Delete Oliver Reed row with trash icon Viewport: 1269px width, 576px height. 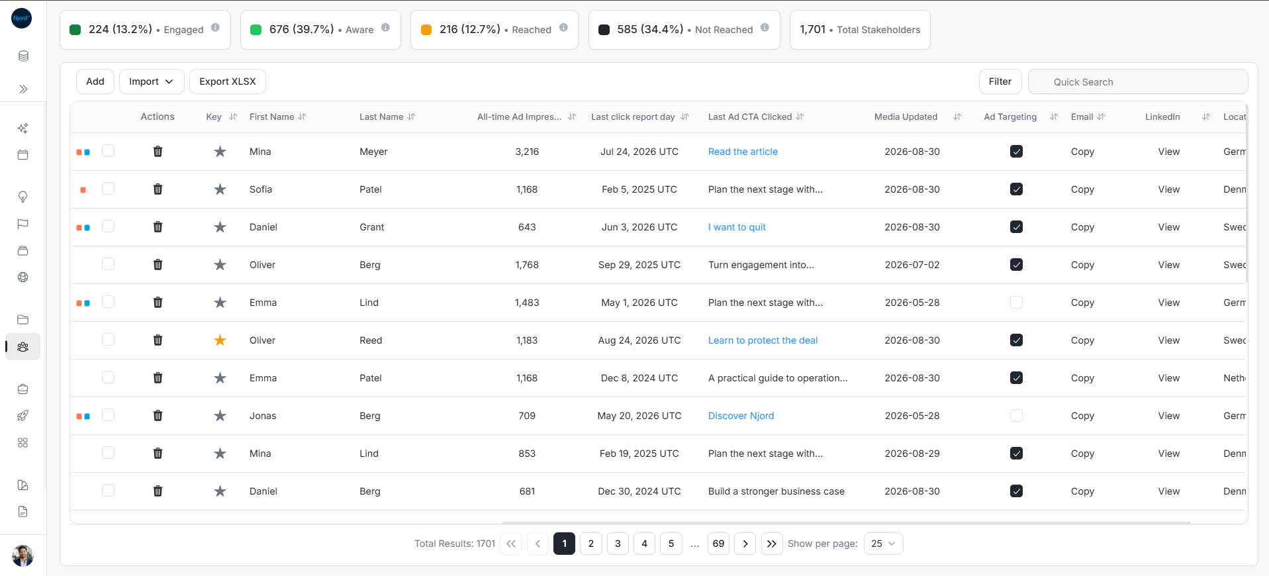(158, 340)
